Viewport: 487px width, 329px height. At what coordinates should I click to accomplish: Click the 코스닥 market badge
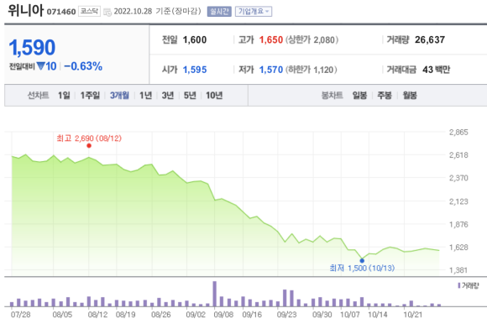point(89,12)
